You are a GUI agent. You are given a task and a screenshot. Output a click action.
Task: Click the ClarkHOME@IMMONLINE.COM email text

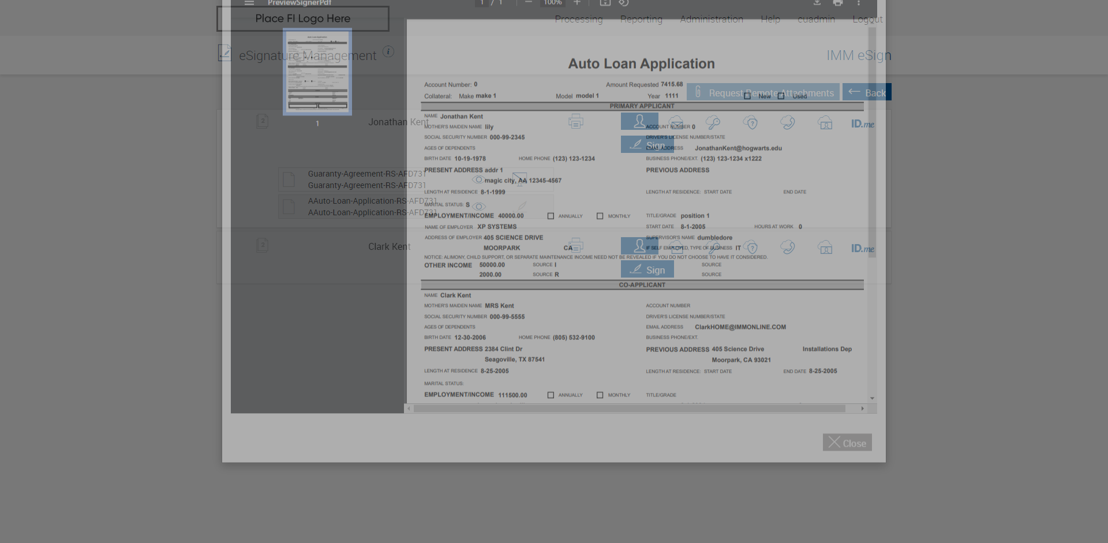pos(740,327)
